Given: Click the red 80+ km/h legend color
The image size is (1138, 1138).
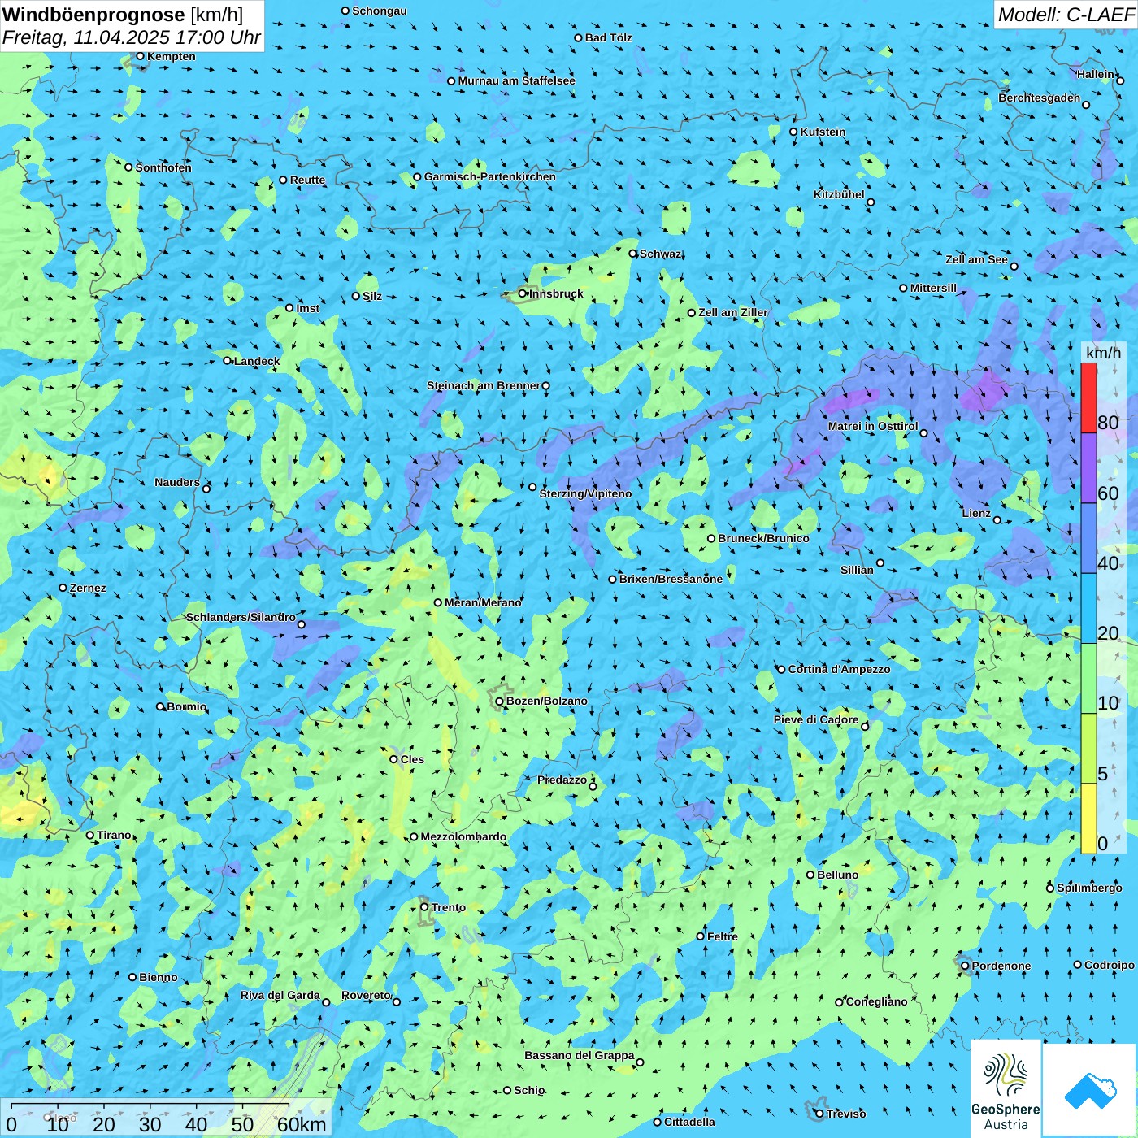Looking at the screenshot, I should pyautogui.click(x=1088, y=398).
